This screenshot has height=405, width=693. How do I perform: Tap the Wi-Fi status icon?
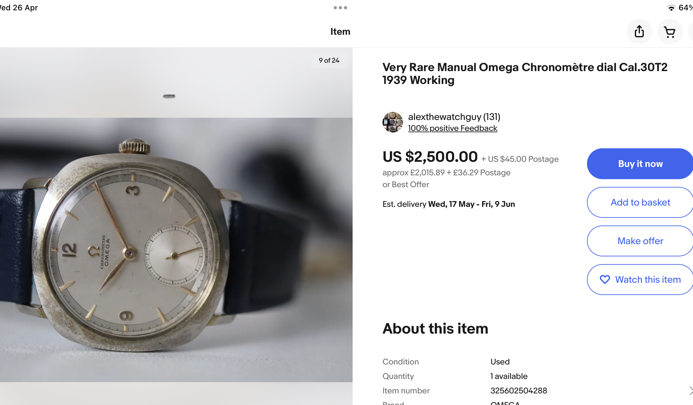click(x=671, y=8)
